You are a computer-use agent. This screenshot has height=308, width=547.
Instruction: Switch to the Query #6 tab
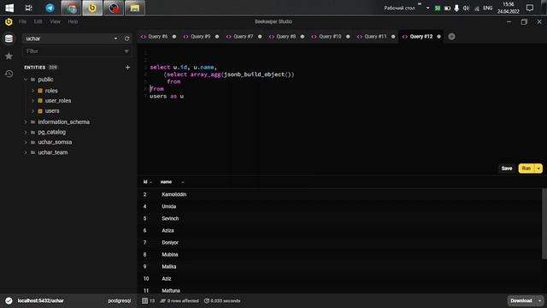(x=157, y=36)
